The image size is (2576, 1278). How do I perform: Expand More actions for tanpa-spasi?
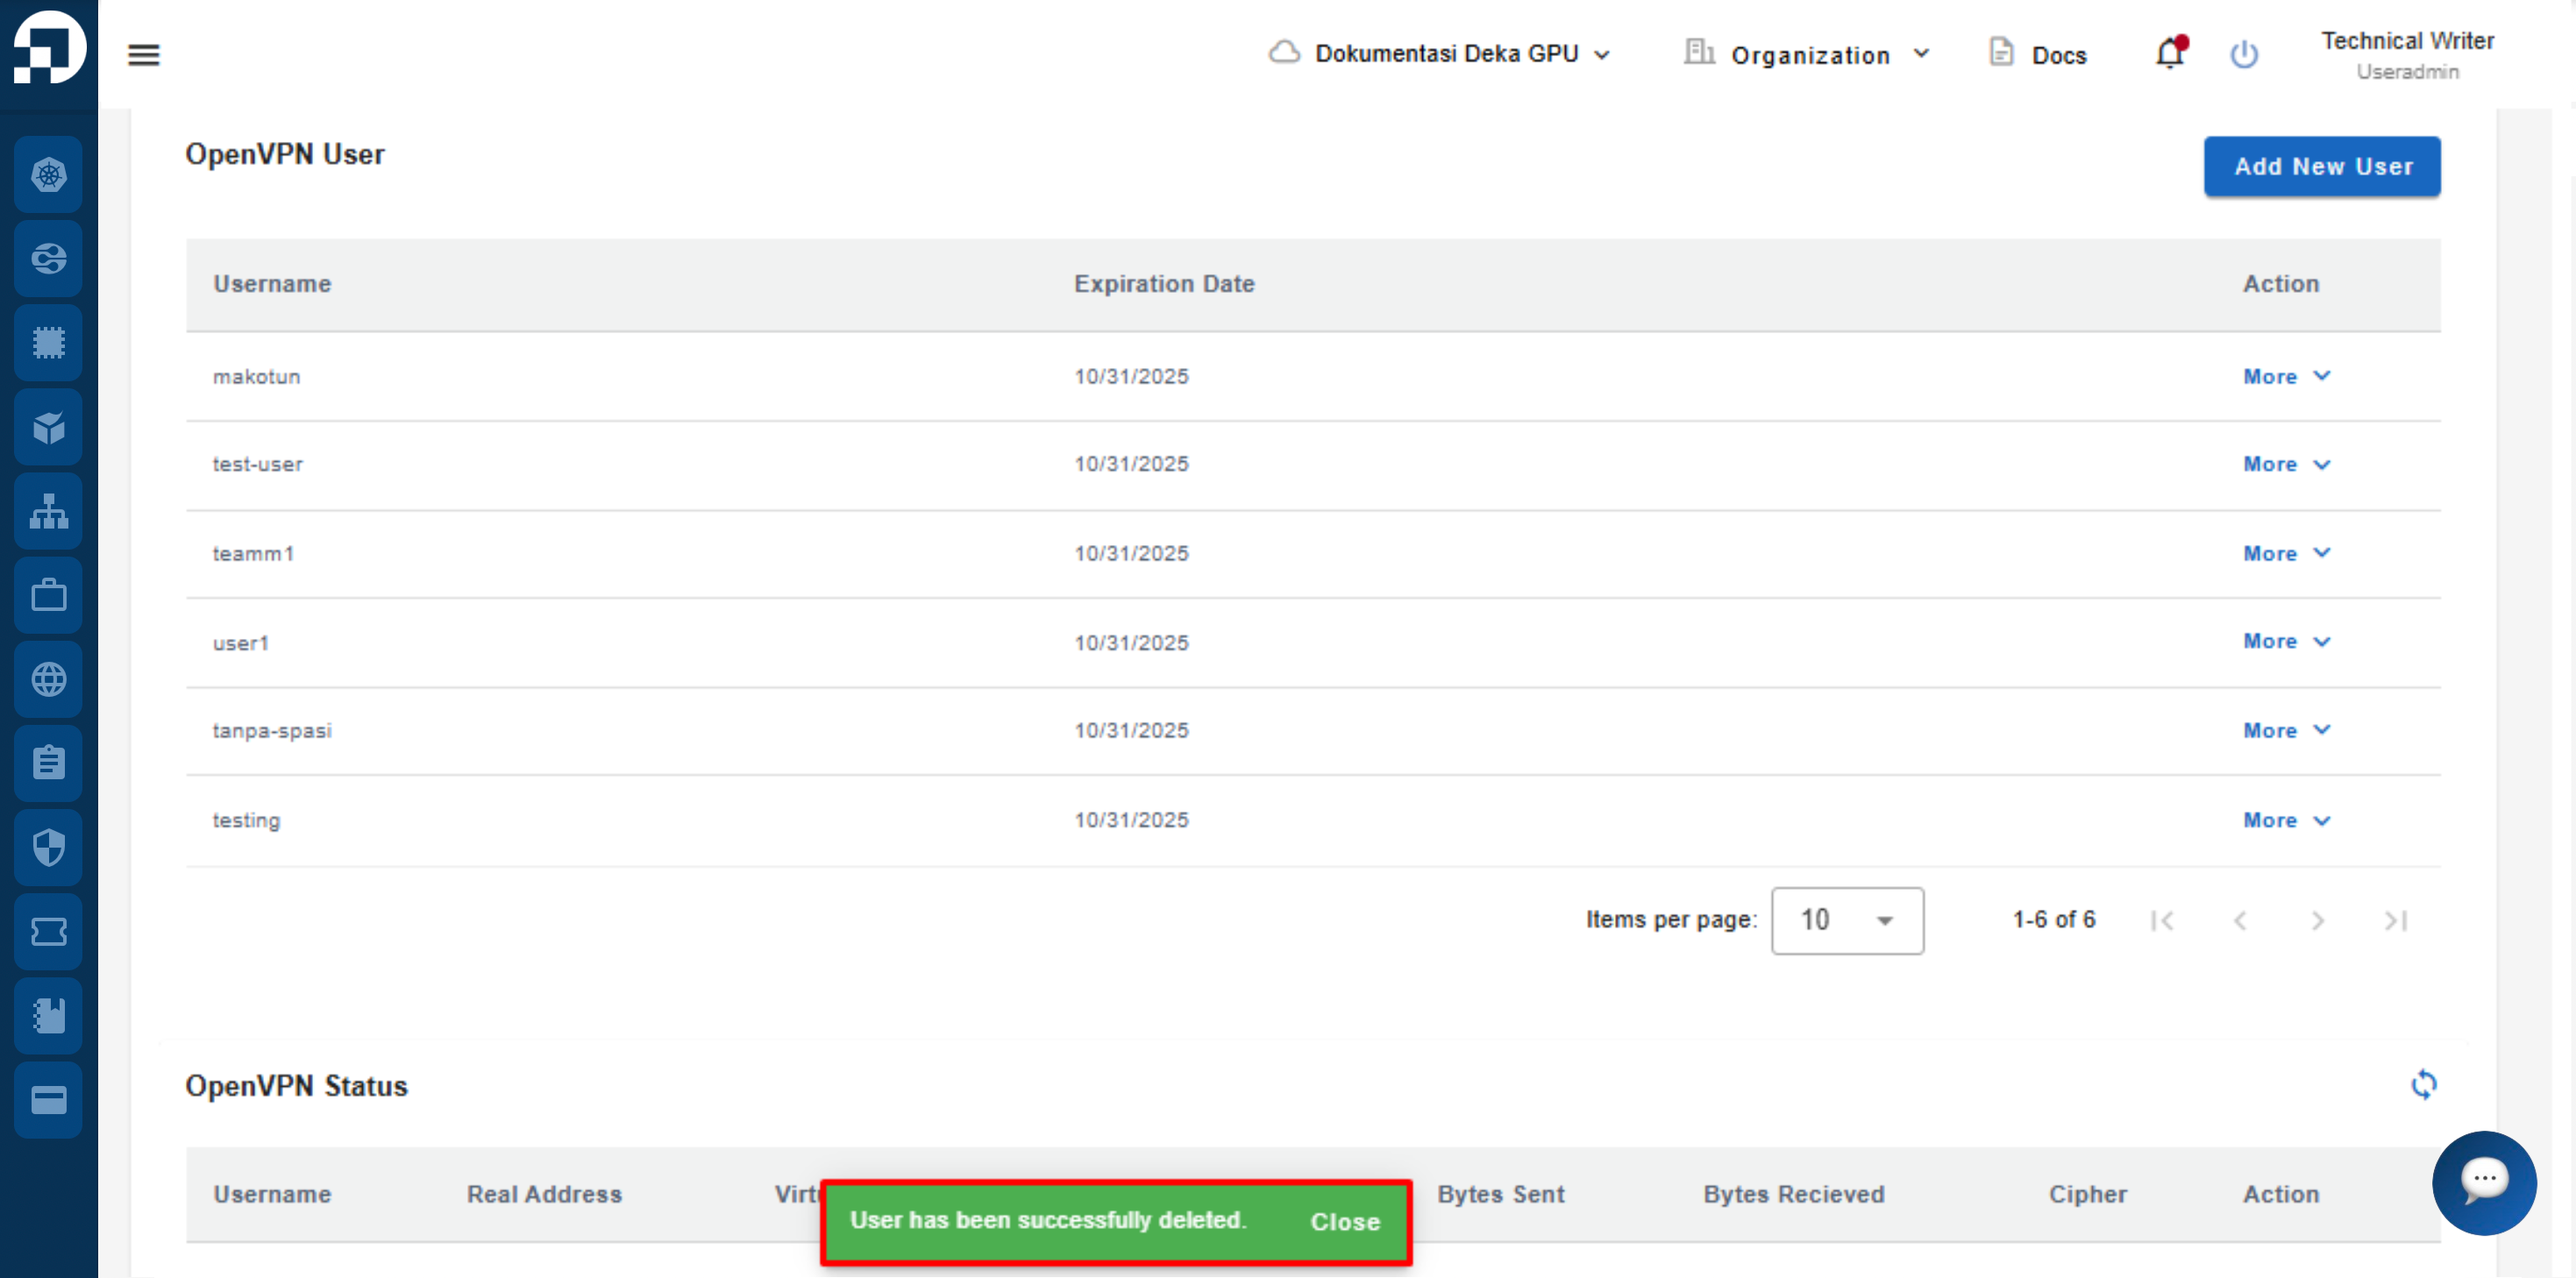pyautogui.click(x=2286, y=730)
